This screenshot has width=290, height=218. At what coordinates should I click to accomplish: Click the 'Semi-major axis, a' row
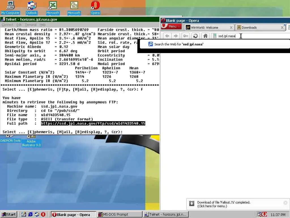tap(42, 55)
